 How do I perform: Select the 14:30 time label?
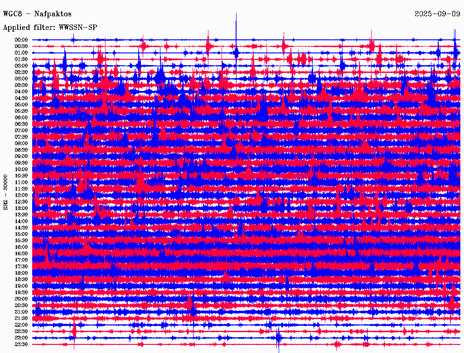[x=21, y=228]
